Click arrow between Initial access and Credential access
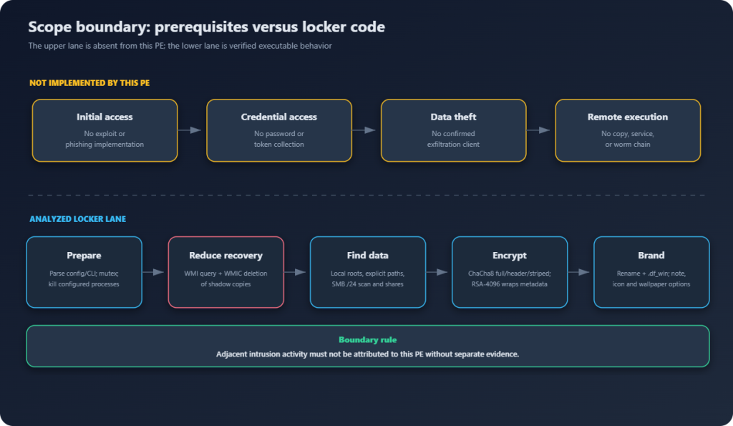This screenshot has width=733, height=426. [189, 130]
